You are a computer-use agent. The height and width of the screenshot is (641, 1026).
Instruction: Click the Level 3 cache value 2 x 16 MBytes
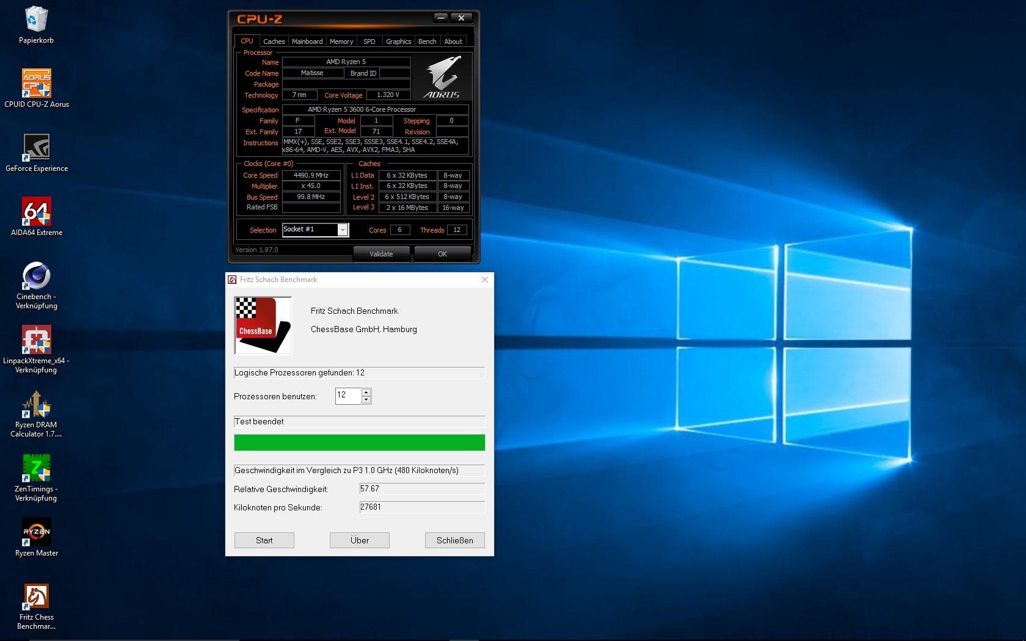tap(407, 208)
